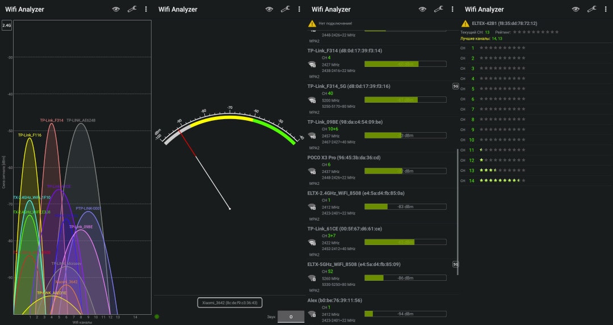Click the -94 dBm signal bar for Alex
Image resolution: width=613 pixels, height=325 pixels.
[405, 314]
